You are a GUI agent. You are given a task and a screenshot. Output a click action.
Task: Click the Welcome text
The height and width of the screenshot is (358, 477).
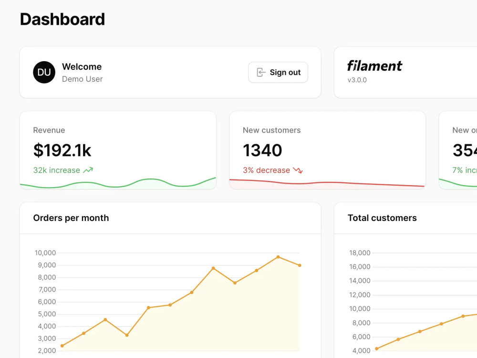[82, 67]
